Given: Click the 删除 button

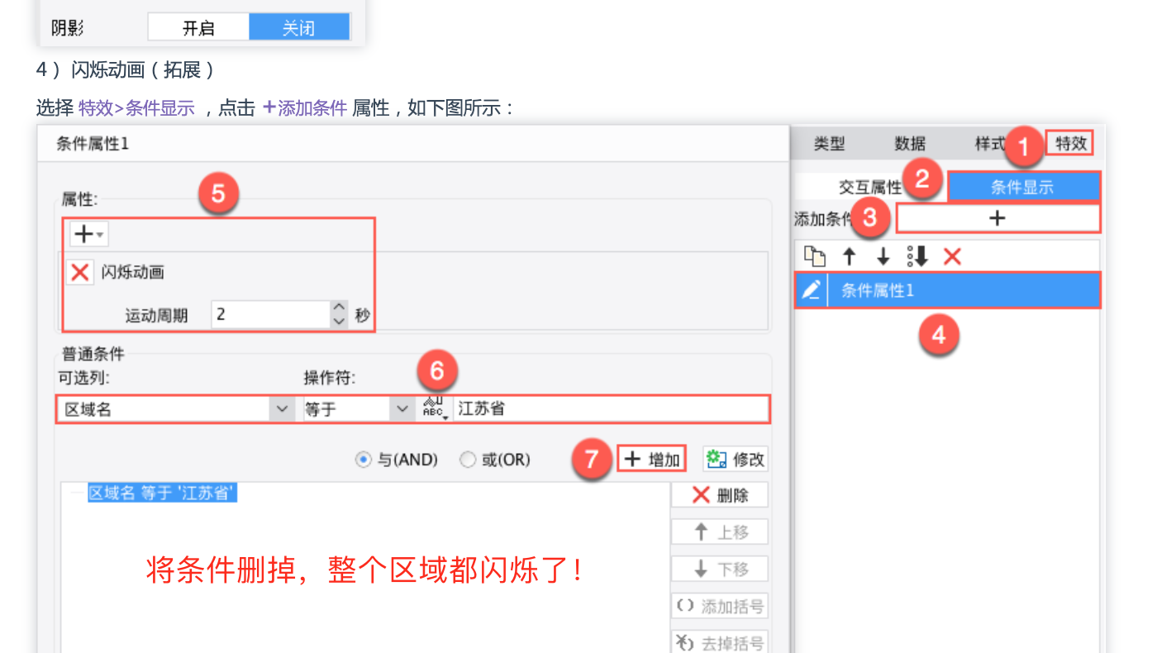Looking at the screenshot, I should tap(720, 495).
